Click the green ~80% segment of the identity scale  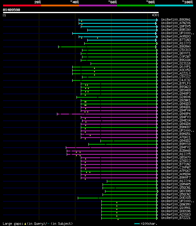click(x=136, y=5)
